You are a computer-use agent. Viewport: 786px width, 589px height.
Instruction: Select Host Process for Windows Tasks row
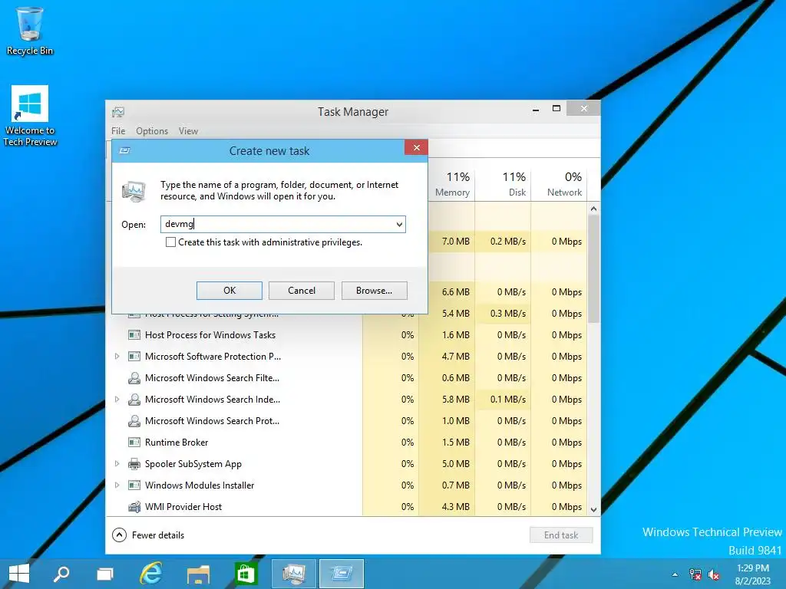(x=346, y=335)
